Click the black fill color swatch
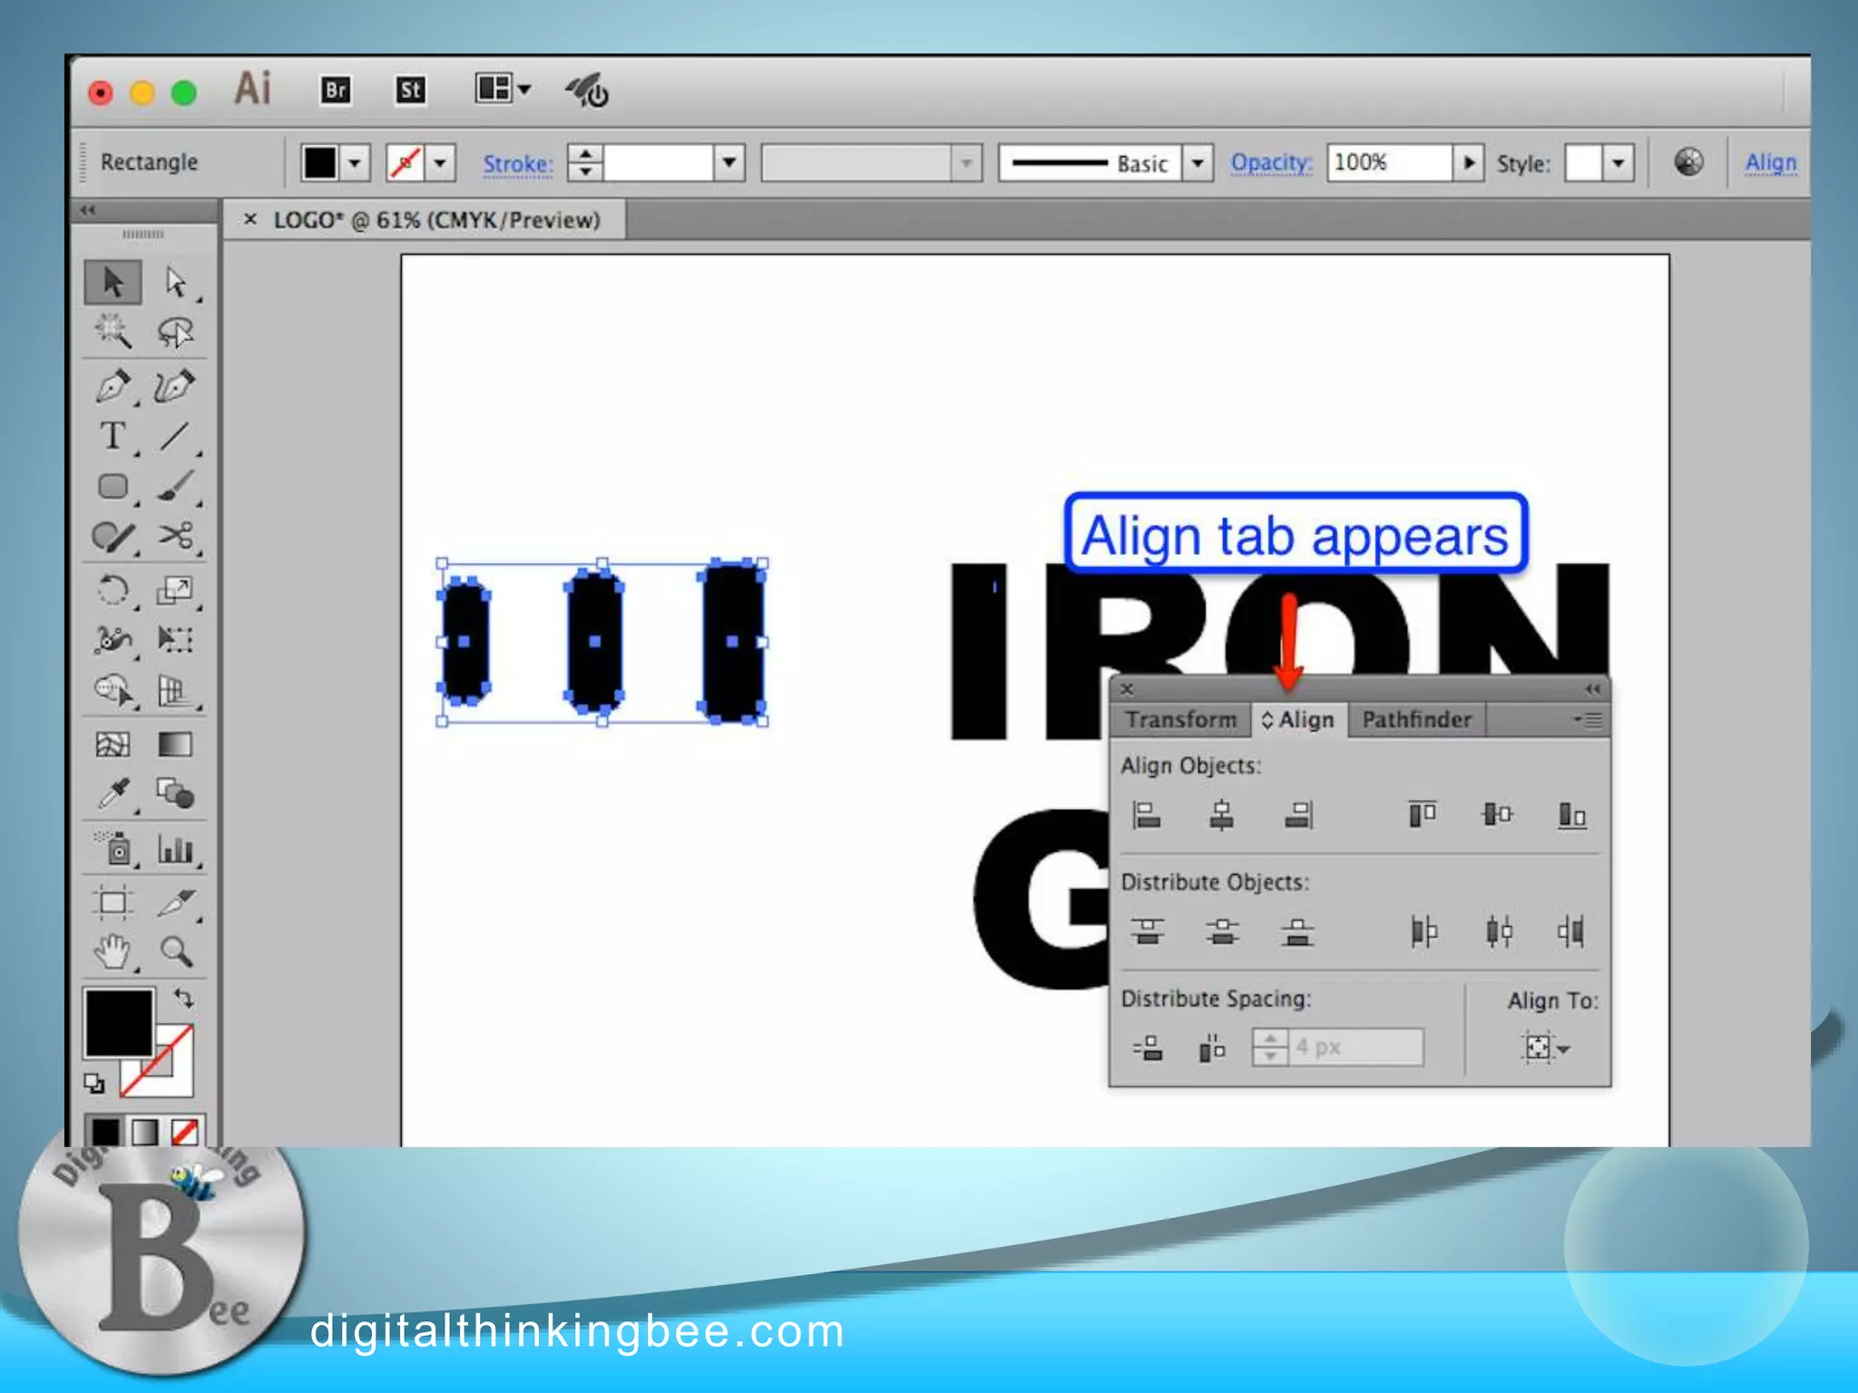 click(119, 1023)
